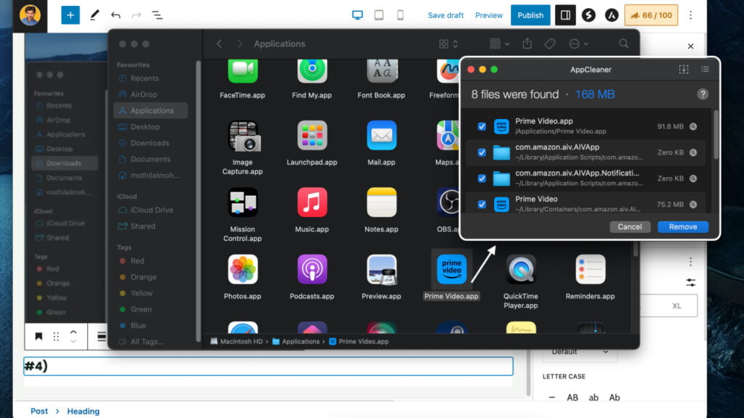
Task: Select Font Book.app icon
Action: pos(381,71)
